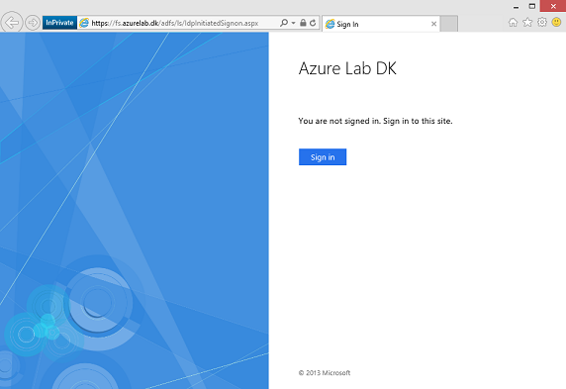Click the Azure Lab DK heading
This screenshot has height=389, width=566.
(347, 68)
